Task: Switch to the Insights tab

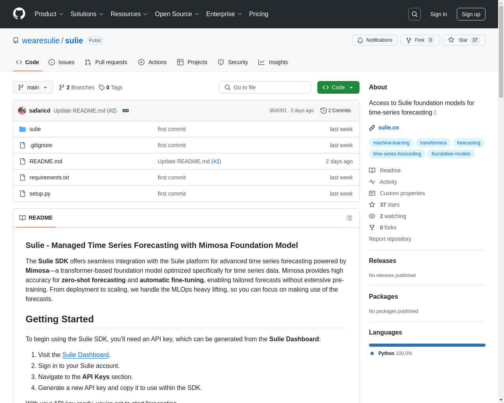Action: click(x=273, y=62)
